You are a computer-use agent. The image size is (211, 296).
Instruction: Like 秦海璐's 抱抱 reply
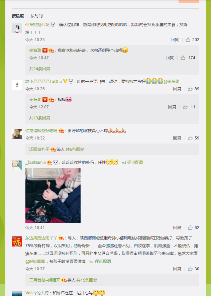point(185,107)
